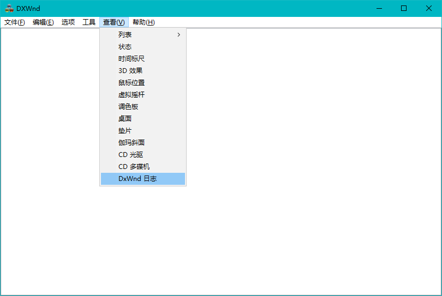Viewport: 442px width, 296px height.
Task: Open the DxWnd 日志 viewer
Action: coord(143,179)
